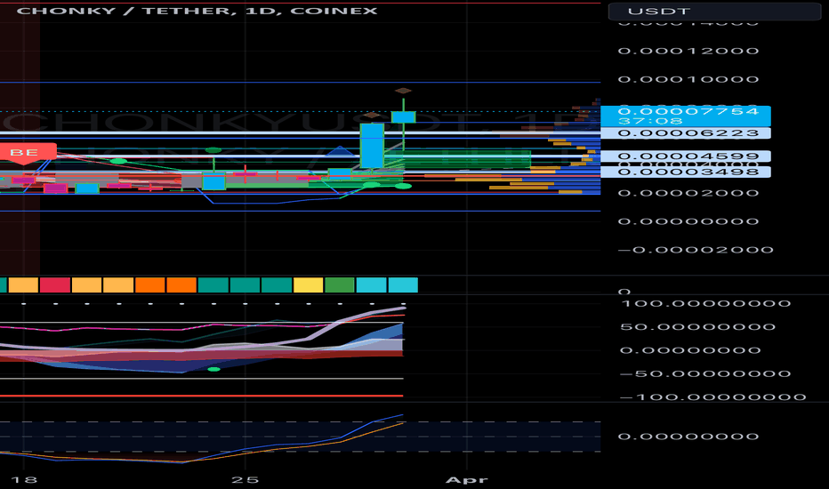
Task: Click the yellow square in indicator strip
Action: tap(309, 285)
